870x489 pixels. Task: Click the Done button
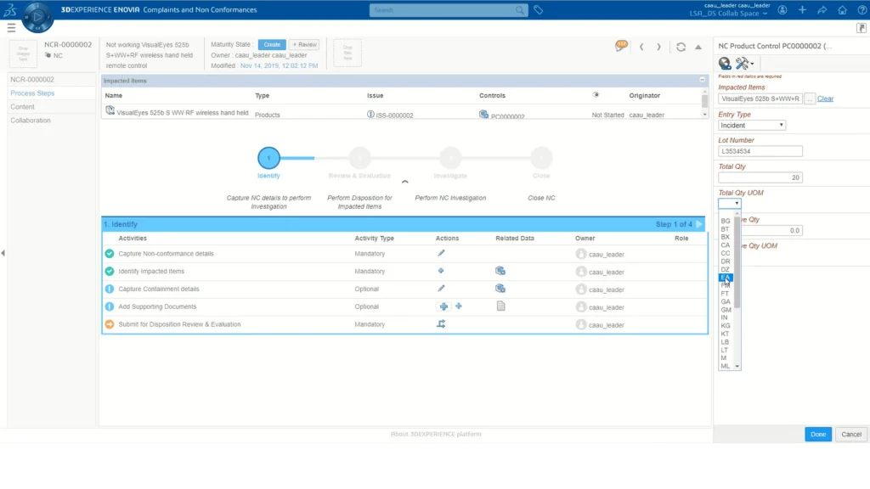817,434
